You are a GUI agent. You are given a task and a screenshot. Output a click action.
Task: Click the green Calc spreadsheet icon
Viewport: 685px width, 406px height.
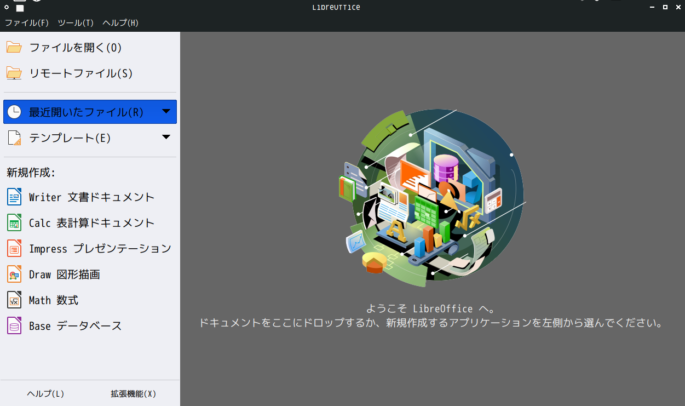[14, 222]
